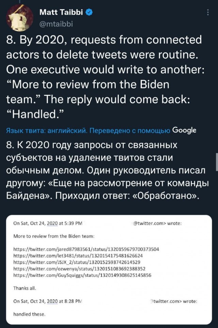Image resolution: width=218 pixels, height=328 pixels.
Task: Click the embedded email screenshot thumbnail
Action: (109, 269)
